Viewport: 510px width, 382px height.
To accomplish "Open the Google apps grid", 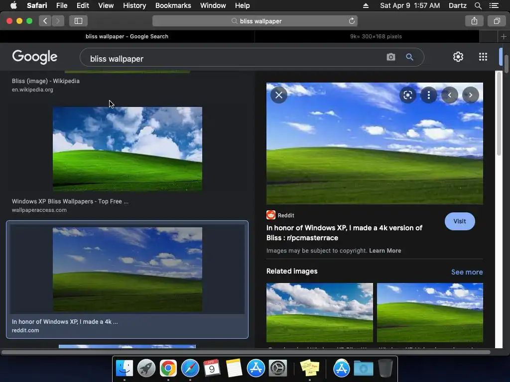I will 483,57.
